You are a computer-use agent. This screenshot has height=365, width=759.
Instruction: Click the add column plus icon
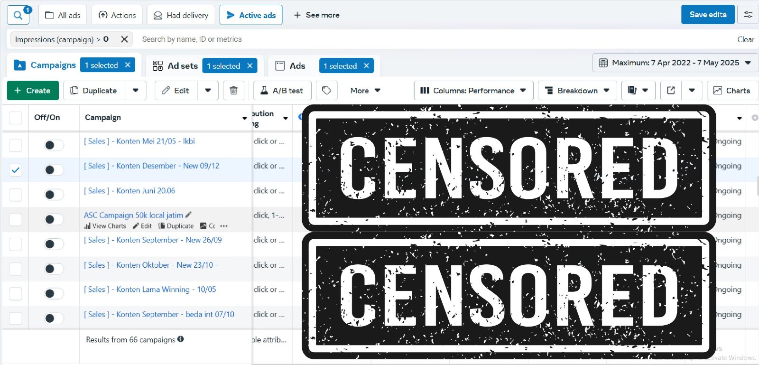coord(754,118)
